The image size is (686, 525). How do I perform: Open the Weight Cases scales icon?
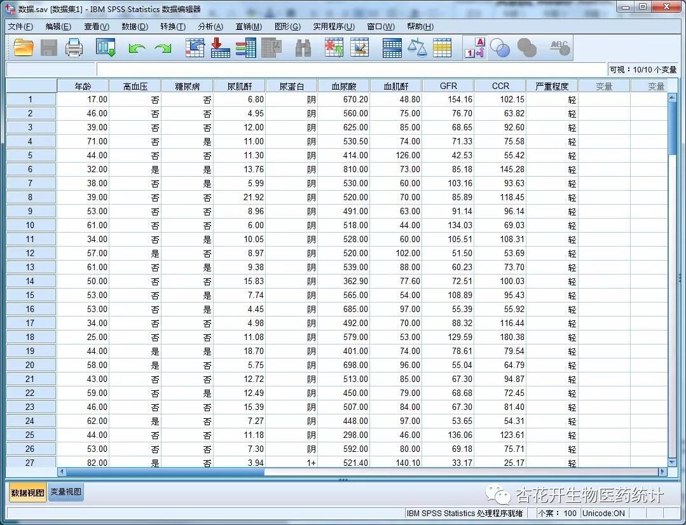point(416,47)
